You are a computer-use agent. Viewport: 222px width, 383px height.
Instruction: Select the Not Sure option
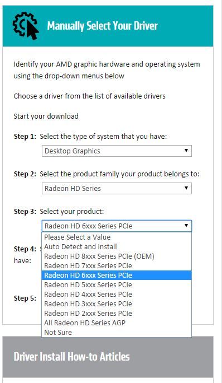click(x=117, y=333)
